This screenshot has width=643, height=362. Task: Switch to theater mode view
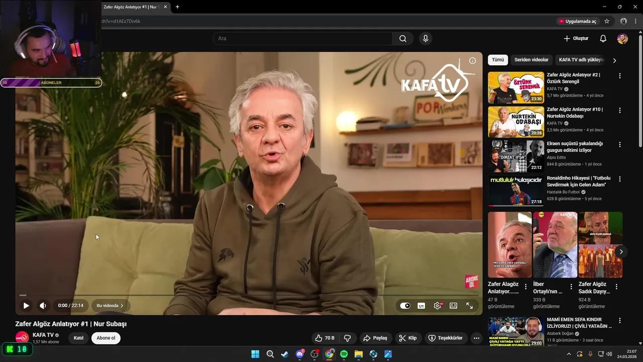pyautogui.click(x=454, y=306)
